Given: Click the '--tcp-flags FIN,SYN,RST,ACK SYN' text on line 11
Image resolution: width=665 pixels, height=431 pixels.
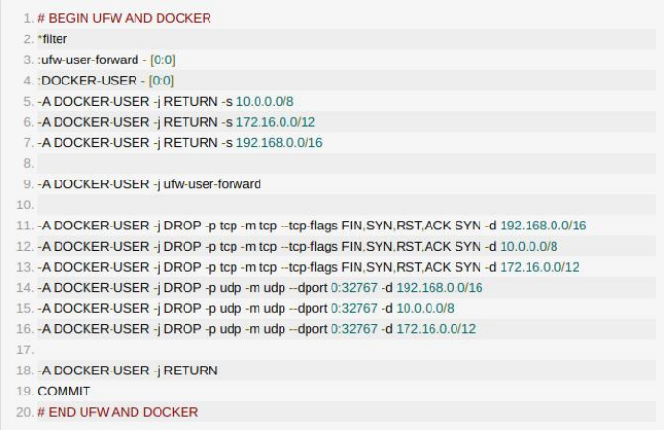Looking at the screenshot, I should 381,226.
